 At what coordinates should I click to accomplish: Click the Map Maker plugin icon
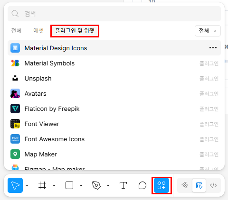pos(15,154)
